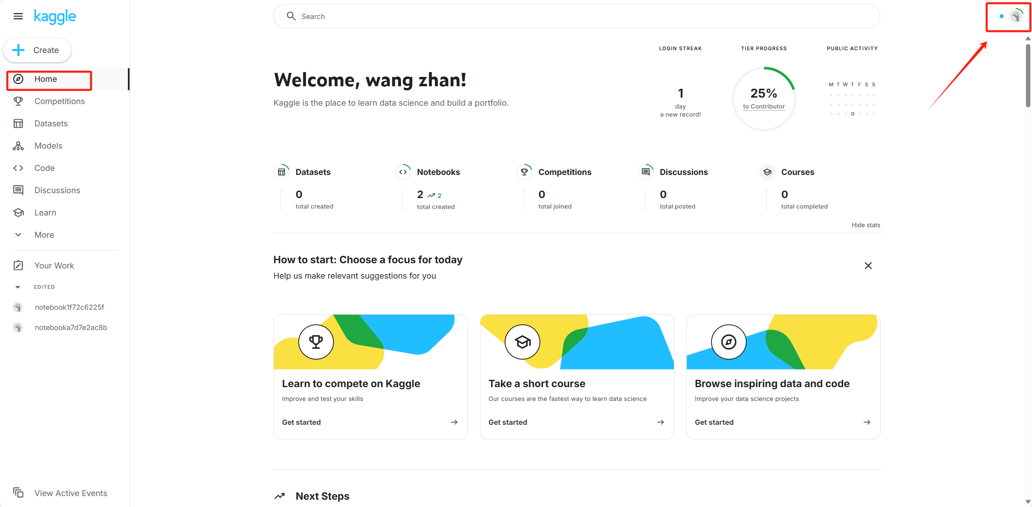Select the Home menu item

45,79
